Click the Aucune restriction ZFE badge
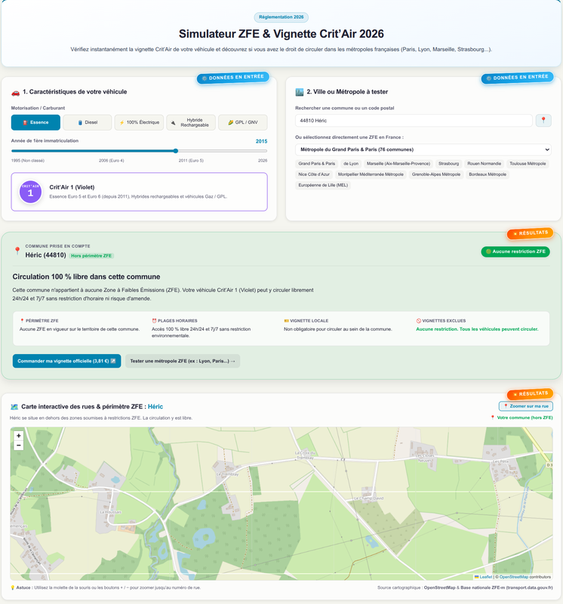563x604 pixels. click(x=515, y=251)
